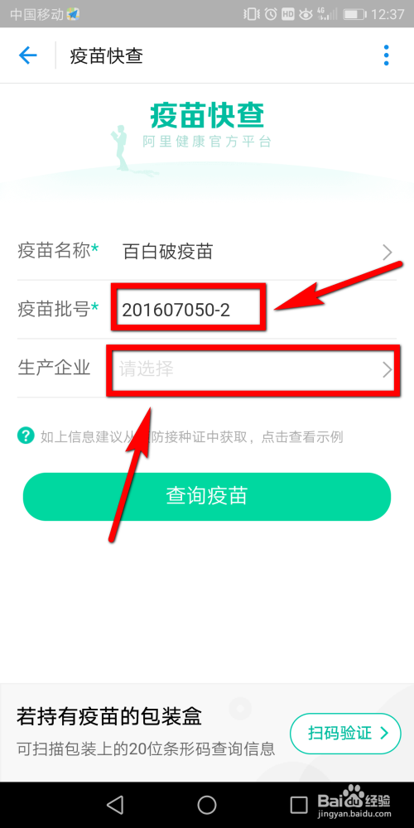Tap the battery indicator in status bar
414x828 pixels.
355,14
